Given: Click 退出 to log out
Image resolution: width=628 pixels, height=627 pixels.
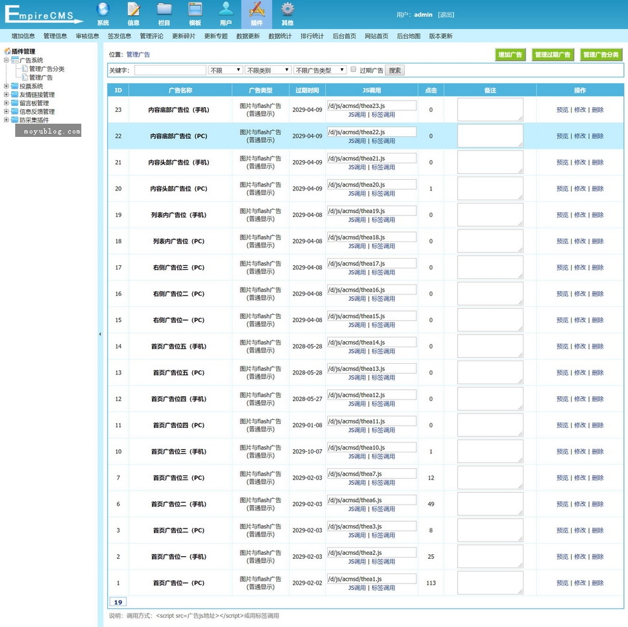Looking at the screenshot, I should pos(446,15).
